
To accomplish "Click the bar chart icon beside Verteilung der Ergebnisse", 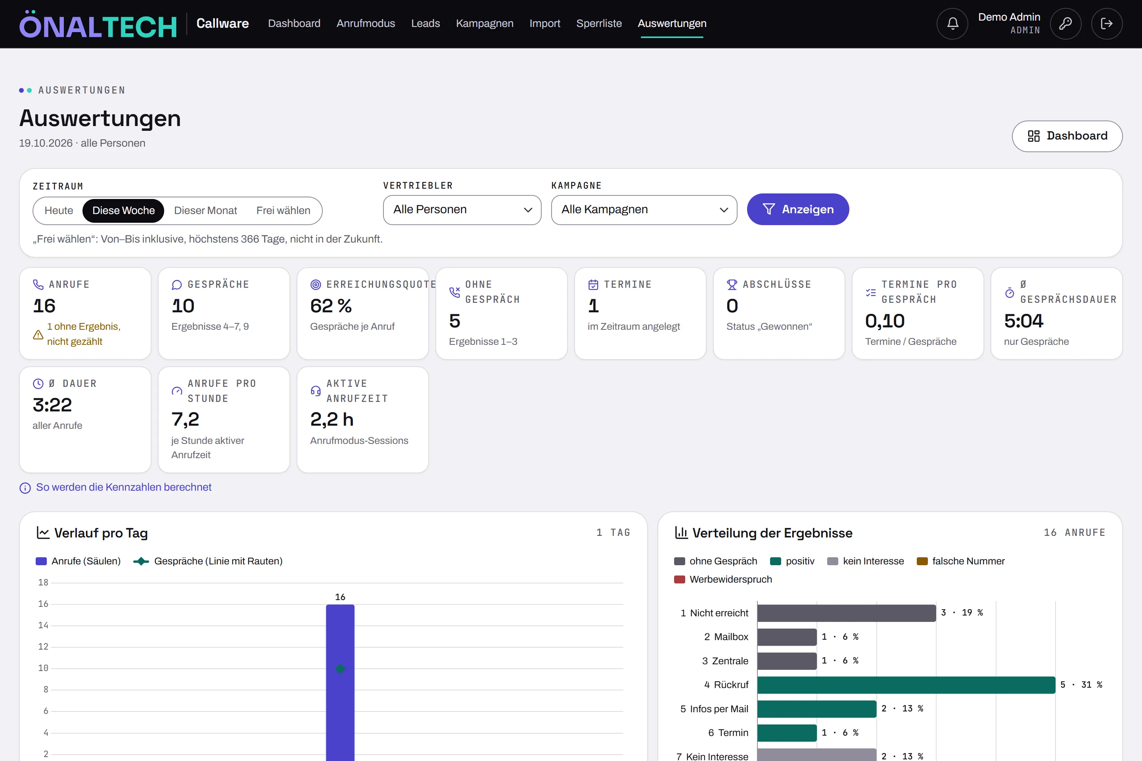I will 681,533.
